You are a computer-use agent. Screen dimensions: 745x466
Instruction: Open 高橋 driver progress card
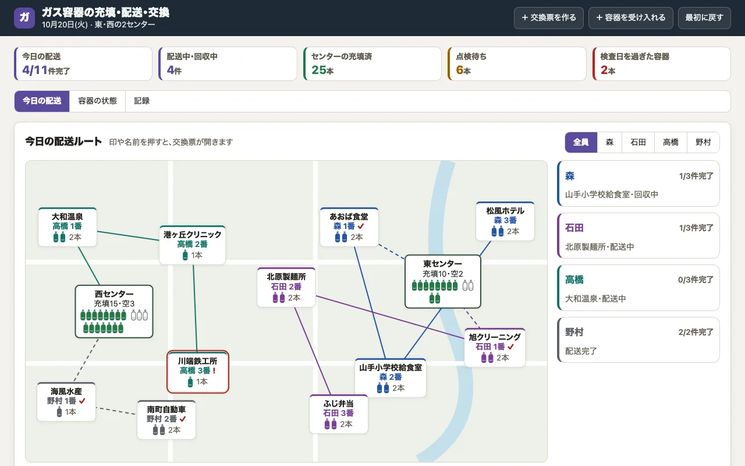click(x=638, y=288)
